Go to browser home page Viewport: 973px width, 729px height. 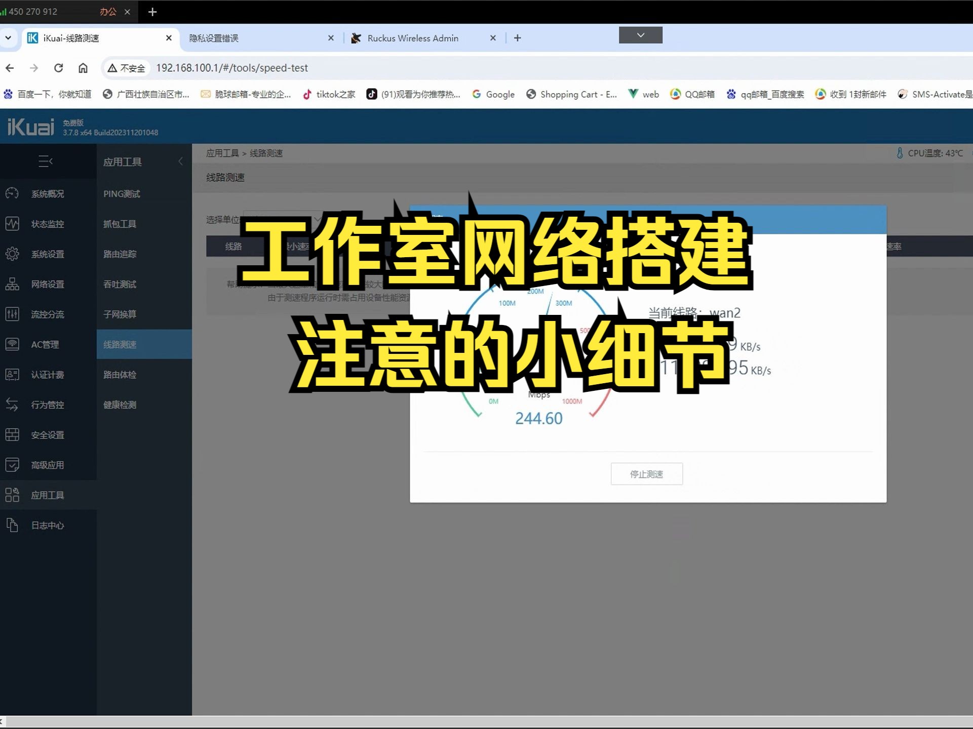[x=83, y=68]
